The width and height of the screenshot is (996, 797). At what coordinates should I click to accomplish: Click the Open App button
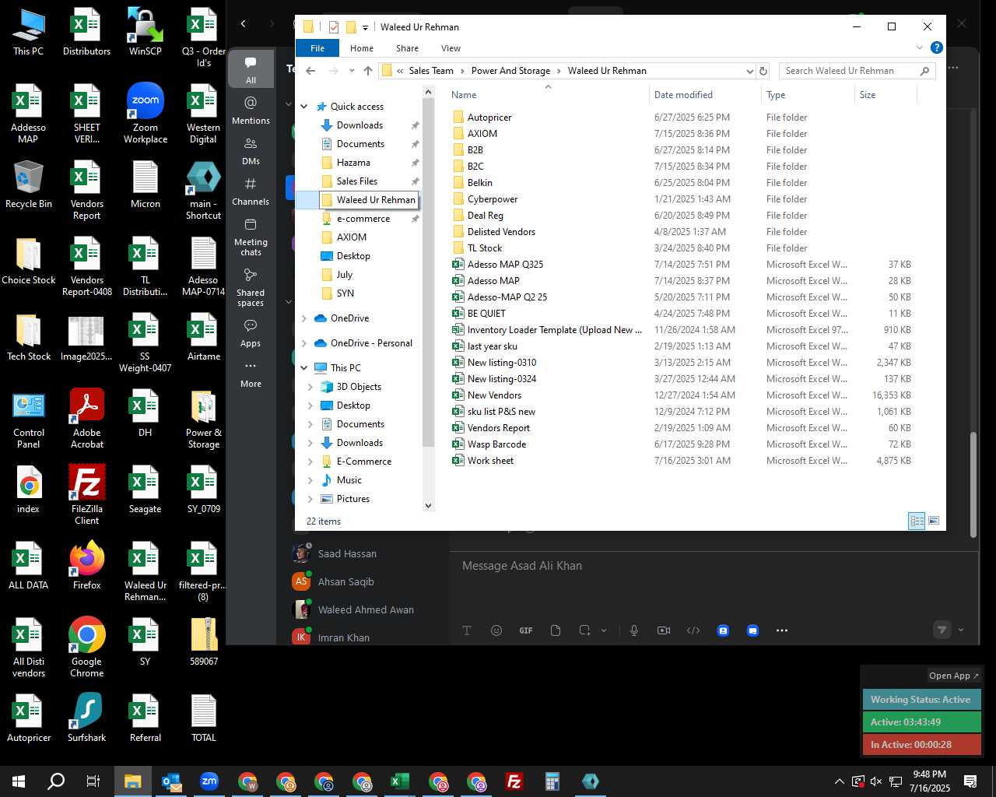pyautogui.click(x=954, y=676)
